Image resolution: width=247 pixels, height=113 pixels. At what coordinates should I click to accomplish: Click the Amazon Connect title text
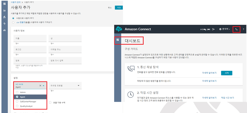(x=138, y=29)
